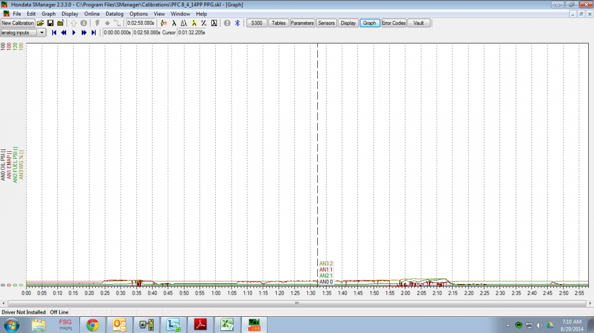Switch to the Tables view
The width and height of the screenshot is (594, 333).
pos(278,23)
